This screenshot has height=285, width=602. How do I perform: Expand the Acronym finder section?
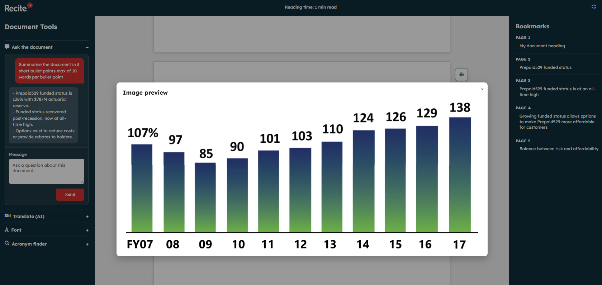pos(87,244)
